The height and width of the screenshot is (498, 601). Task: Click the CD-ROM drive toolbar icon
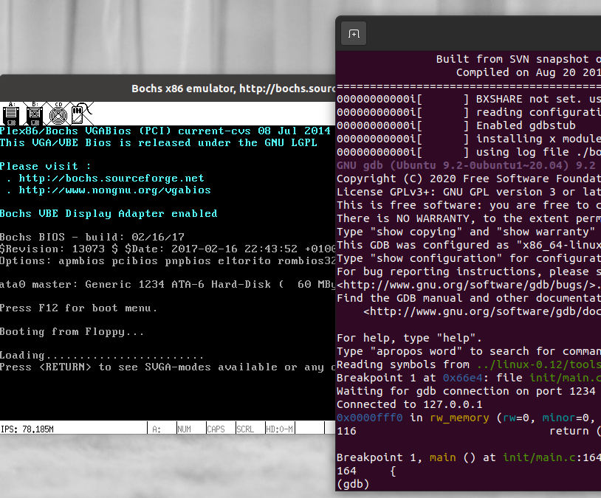point(58,114)
